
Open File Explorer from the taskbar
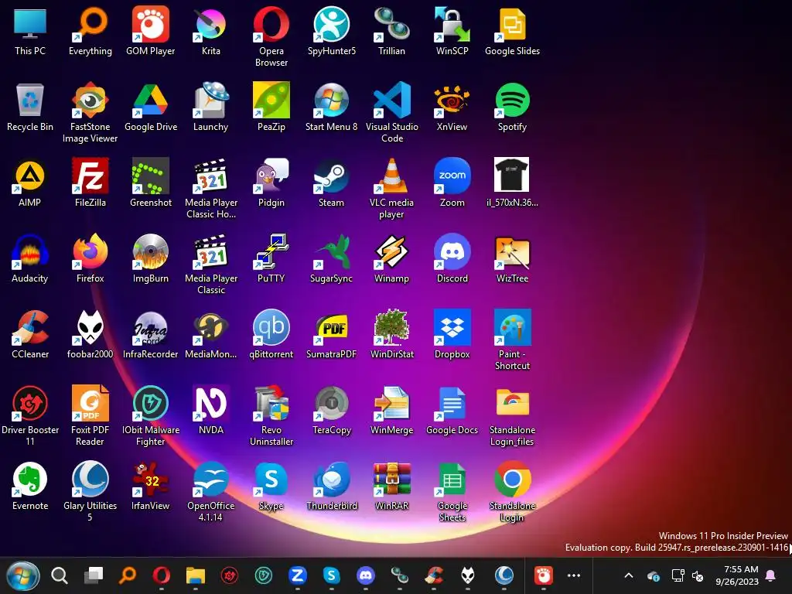(195, 575)
